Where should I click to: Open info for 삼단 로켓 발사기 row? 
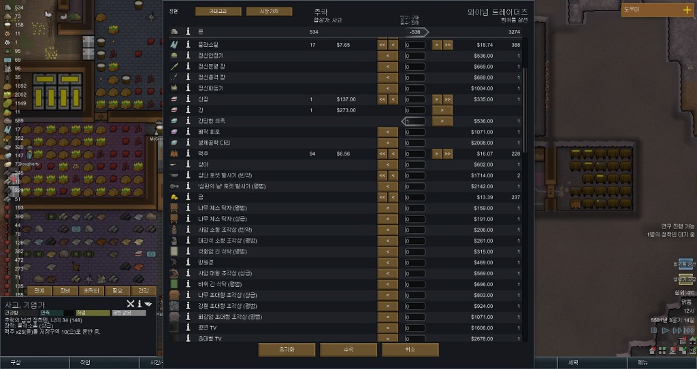pos(188,175)
